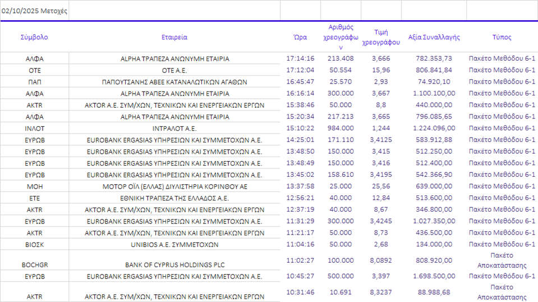Click the quantity 50.554
The width and height of the screenshot is (538, 302).
[x=341, y=70]
